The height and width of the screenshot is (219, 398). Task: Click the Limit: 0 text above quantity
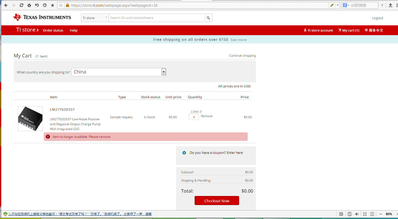(196, 112)
